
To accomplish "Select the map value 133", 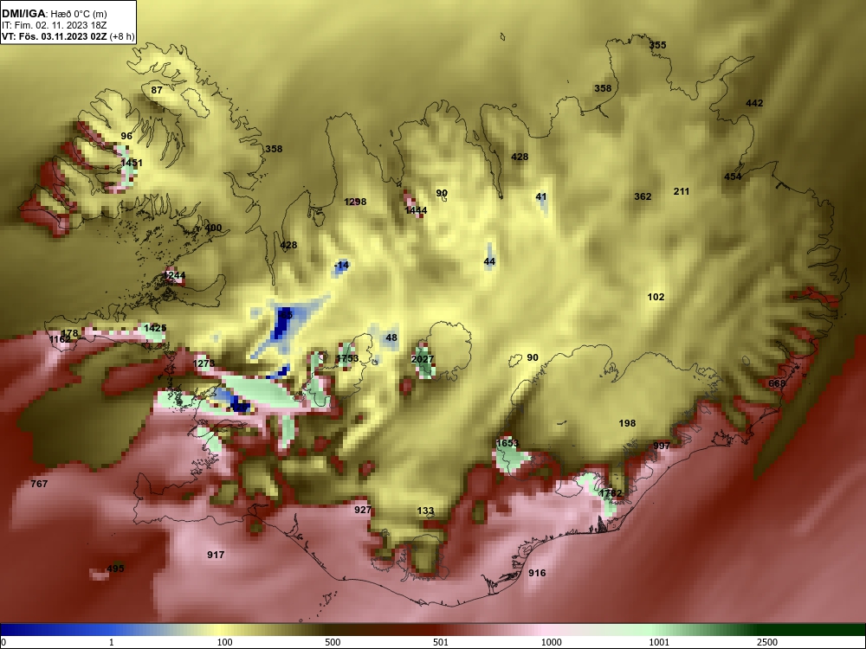I will 425,511.
